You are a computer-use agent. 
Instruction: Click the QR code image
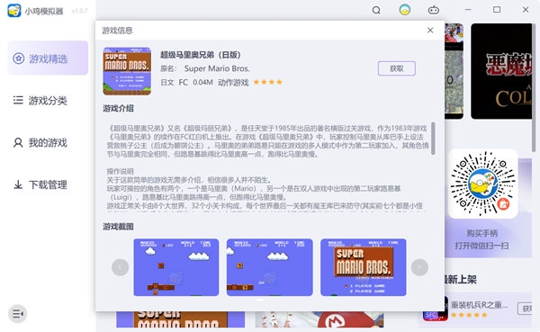coord(482,184)
